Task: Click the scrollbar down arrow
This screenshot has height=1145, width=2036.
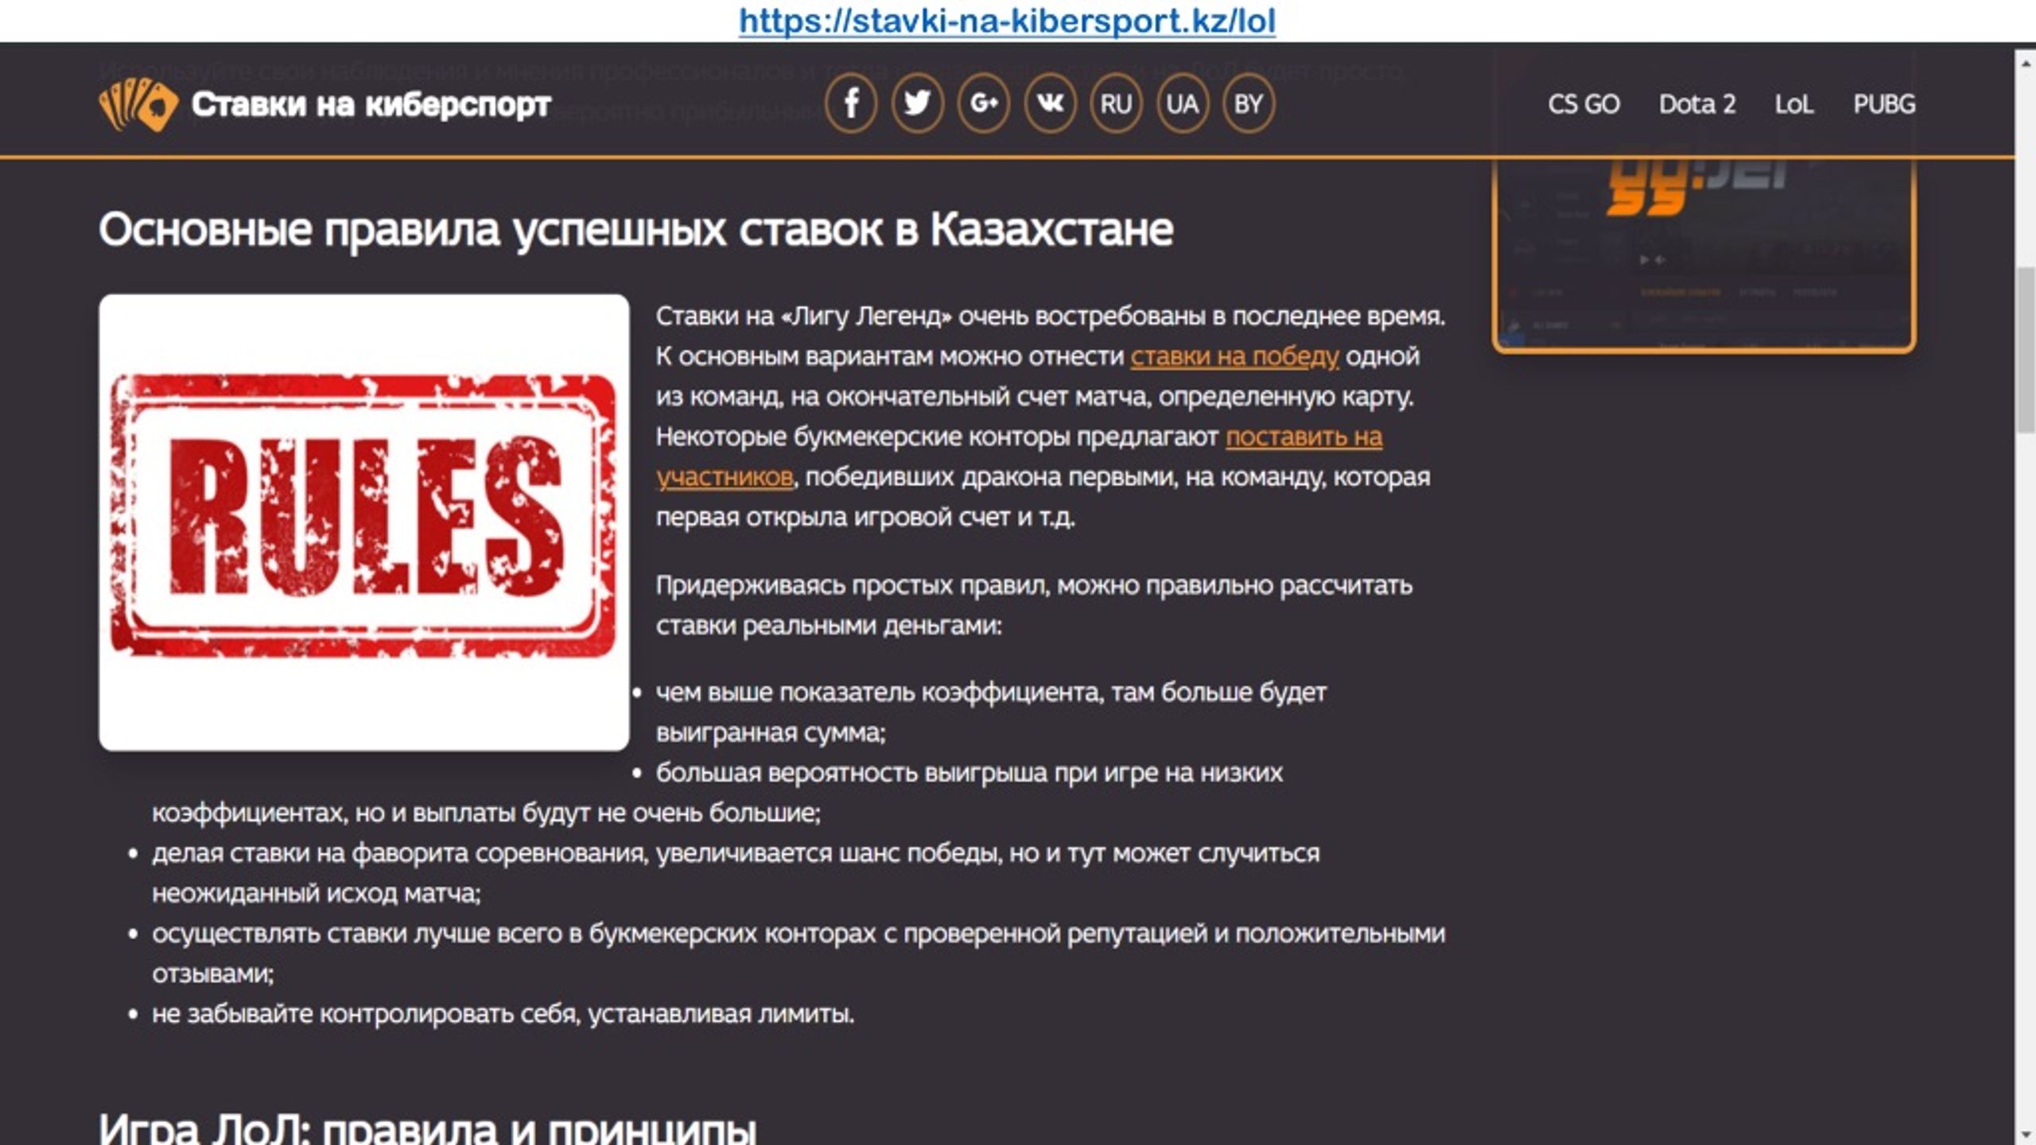Action: tap(2026, 1133)
